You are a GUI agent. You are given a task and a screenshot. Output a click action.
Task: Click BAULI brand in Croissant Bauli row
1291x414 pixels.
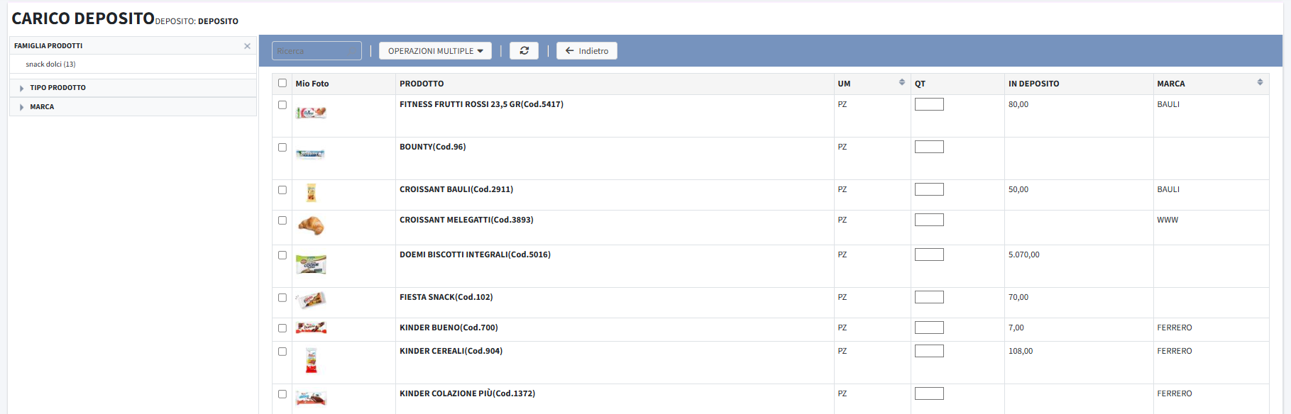[1168, 189]
